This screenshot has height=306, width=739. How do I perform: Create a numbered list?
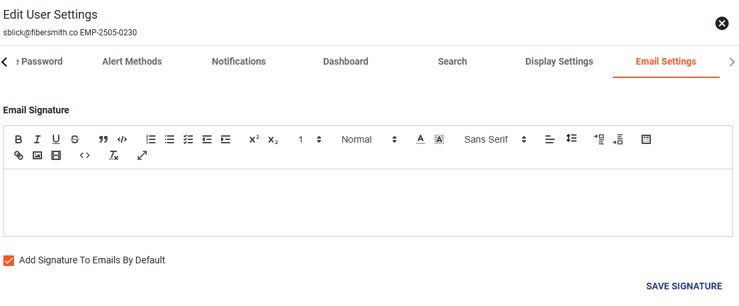(x=151, y=139)
